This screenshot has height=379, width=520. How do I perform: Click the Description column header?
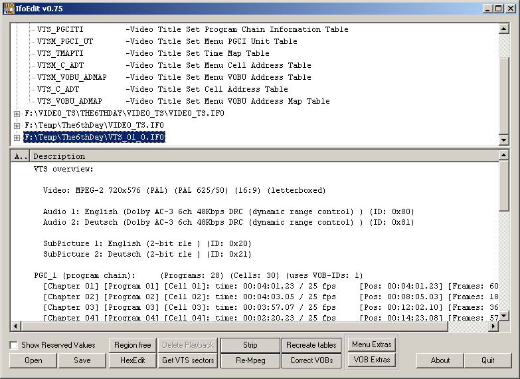point(266,156)
